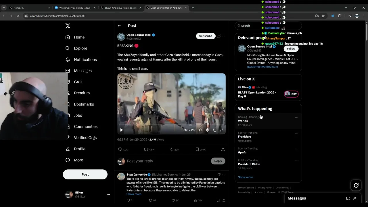This screenshot has width=368, height=207.
Task: Open options for the Worlds trend
Action: 297,118
